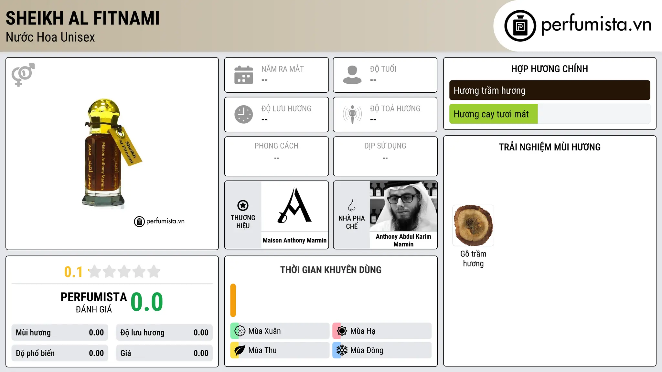Viewport: 662px width, 372px height.
Task: Click the Gỗ trầm hương note caption
Action: (473, 259)
